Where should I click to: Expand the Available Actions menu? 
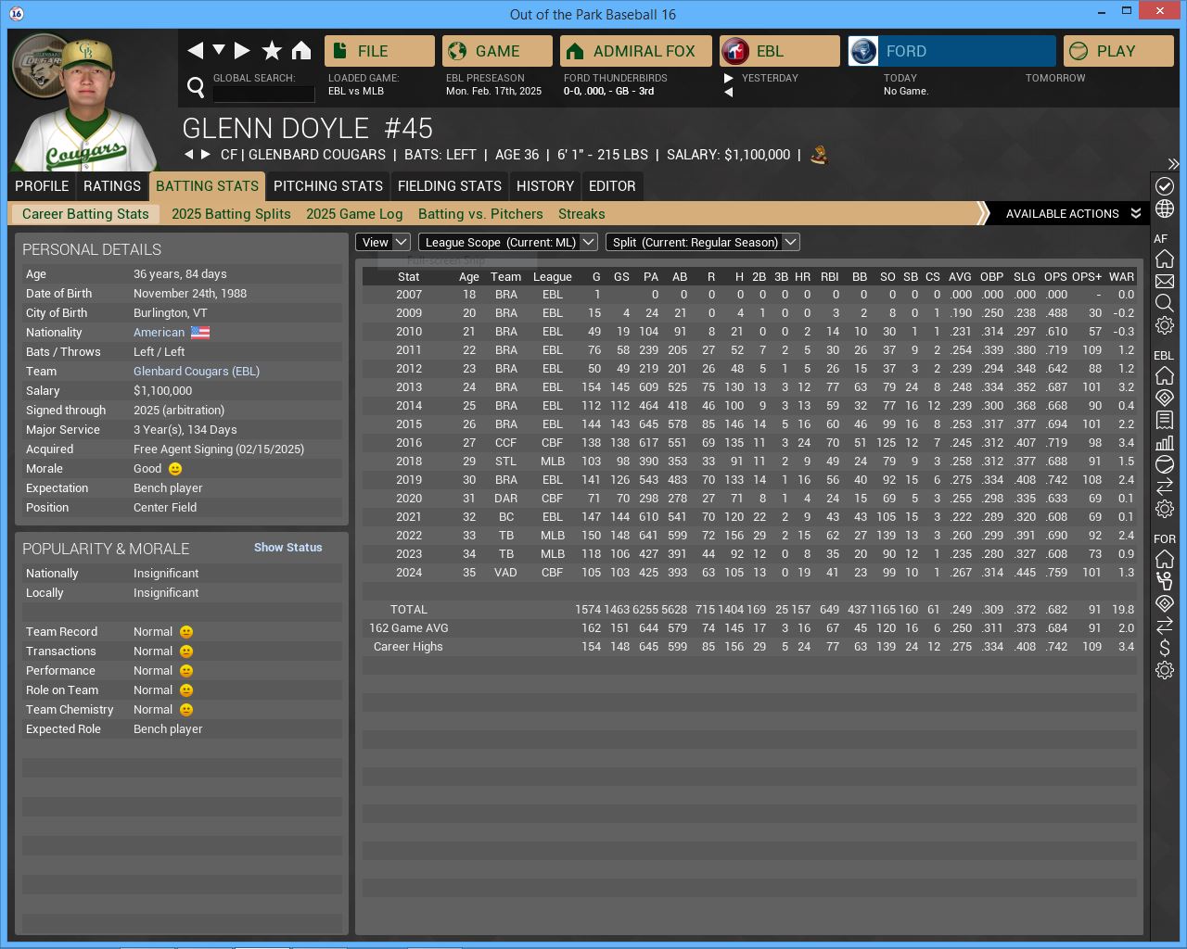click(1072, 214)
